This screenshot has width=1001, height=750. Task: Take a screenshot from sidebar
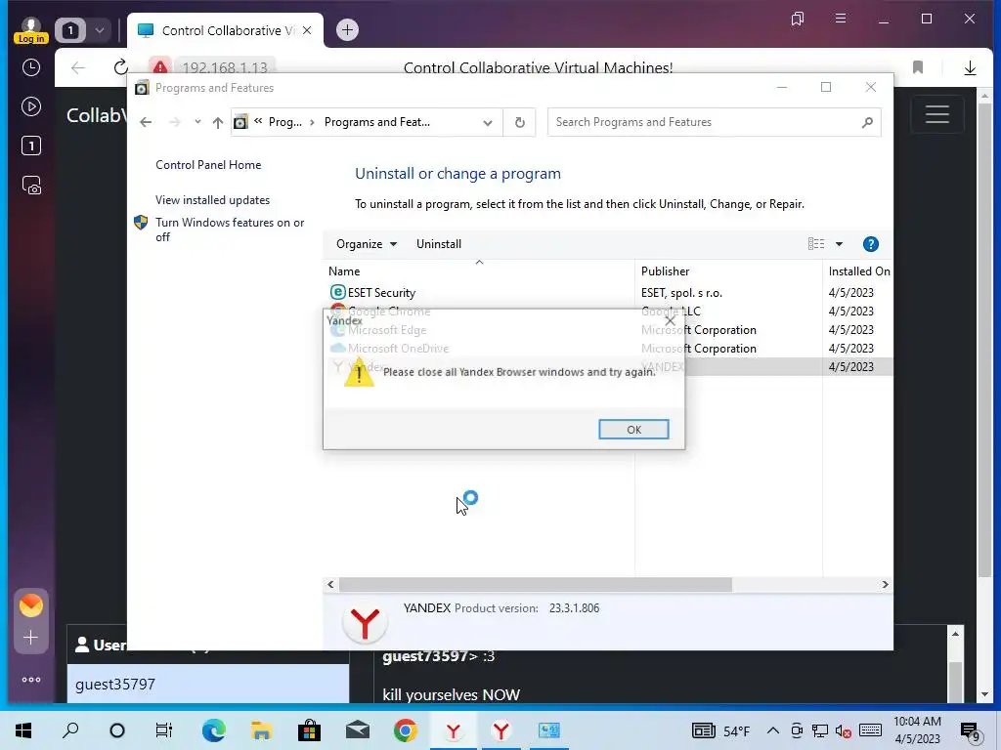(x=31, y=185)
